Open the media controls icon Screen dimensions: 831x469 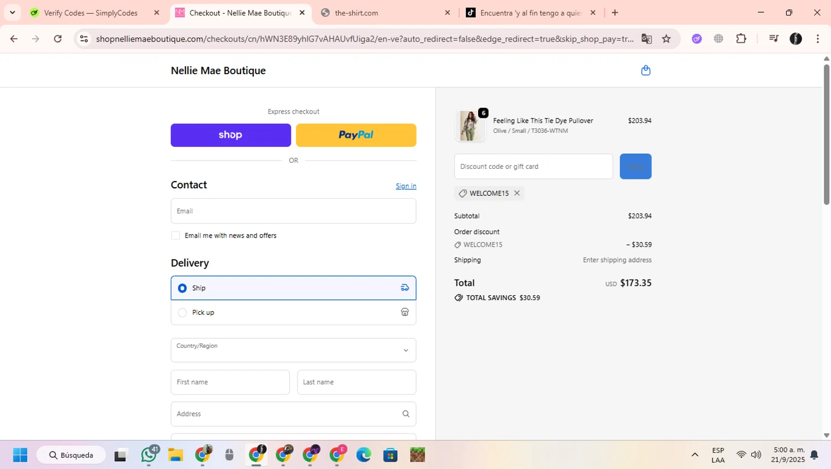pos(773,39)
